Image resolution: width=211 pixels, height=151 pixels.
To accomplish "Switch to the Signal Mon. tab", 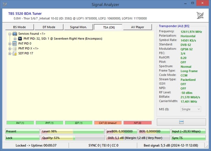I will click(x=78, y=27).
